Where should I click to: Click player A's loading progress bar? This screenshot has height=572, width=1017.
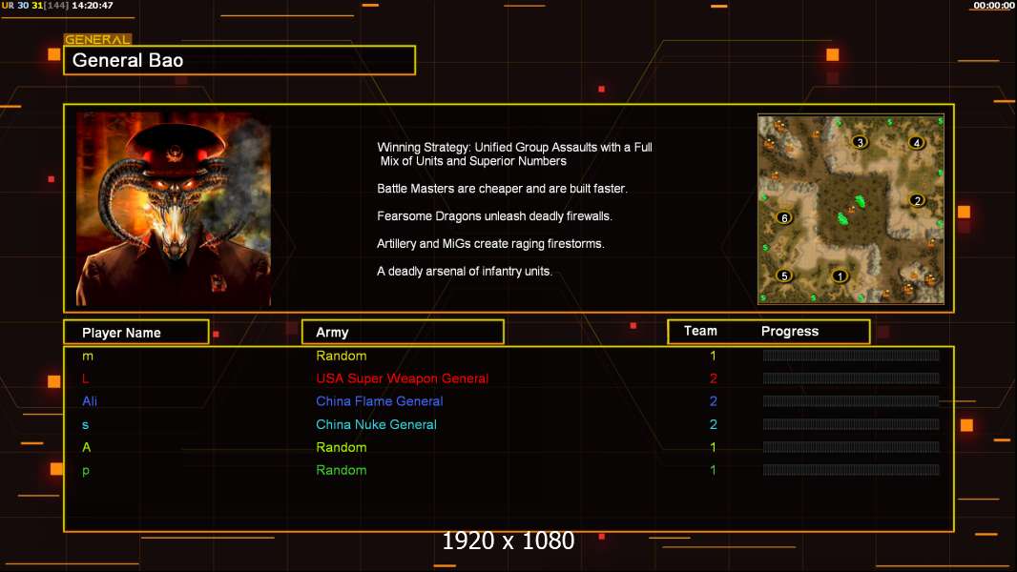click(x=851, y=447)
